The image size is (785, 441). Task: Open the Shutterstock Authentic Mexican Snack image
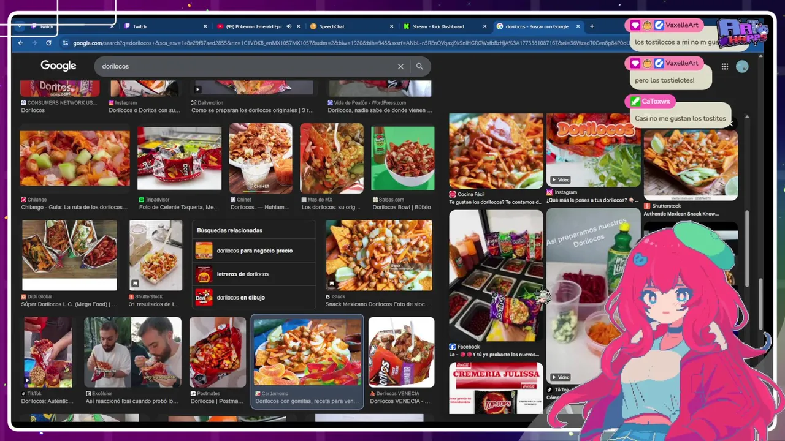(691, 165)
